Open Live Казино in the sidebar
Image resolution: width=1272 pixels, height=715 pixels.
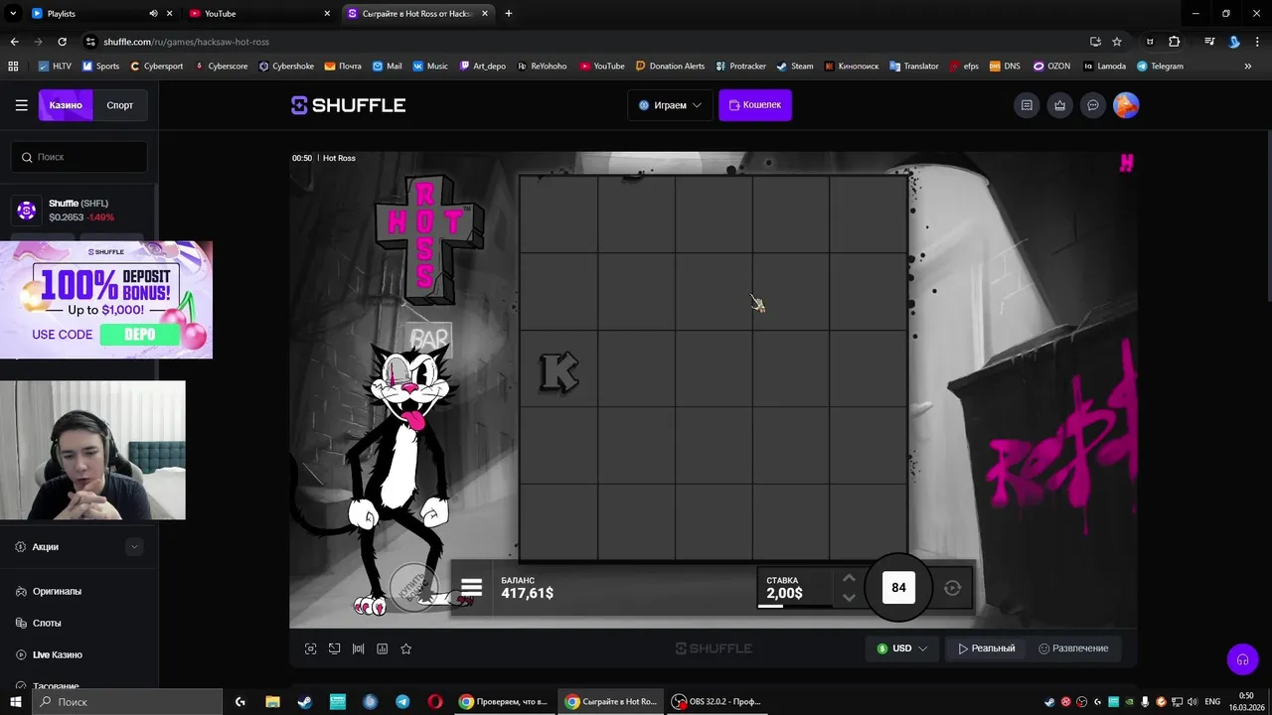pyautogui.click(x=57, y=654)
